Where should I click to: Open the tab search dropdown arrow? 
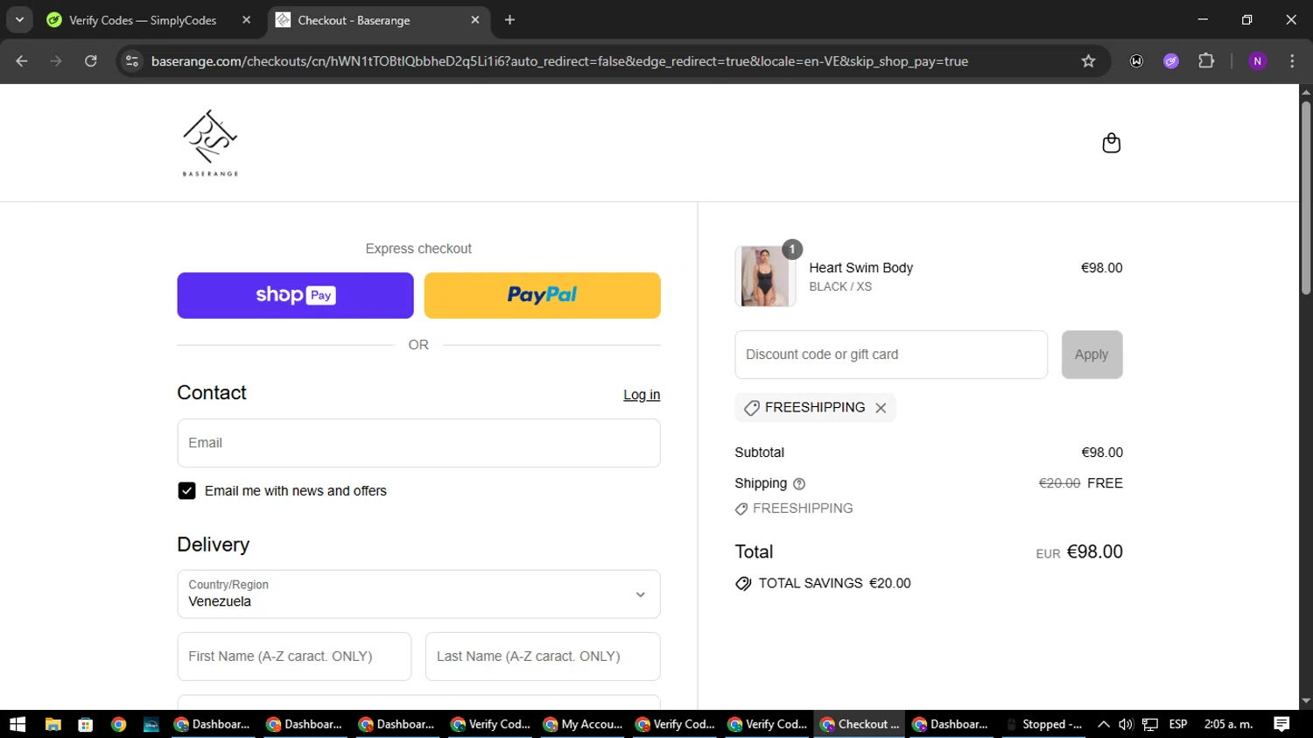(x=19, y=20)
